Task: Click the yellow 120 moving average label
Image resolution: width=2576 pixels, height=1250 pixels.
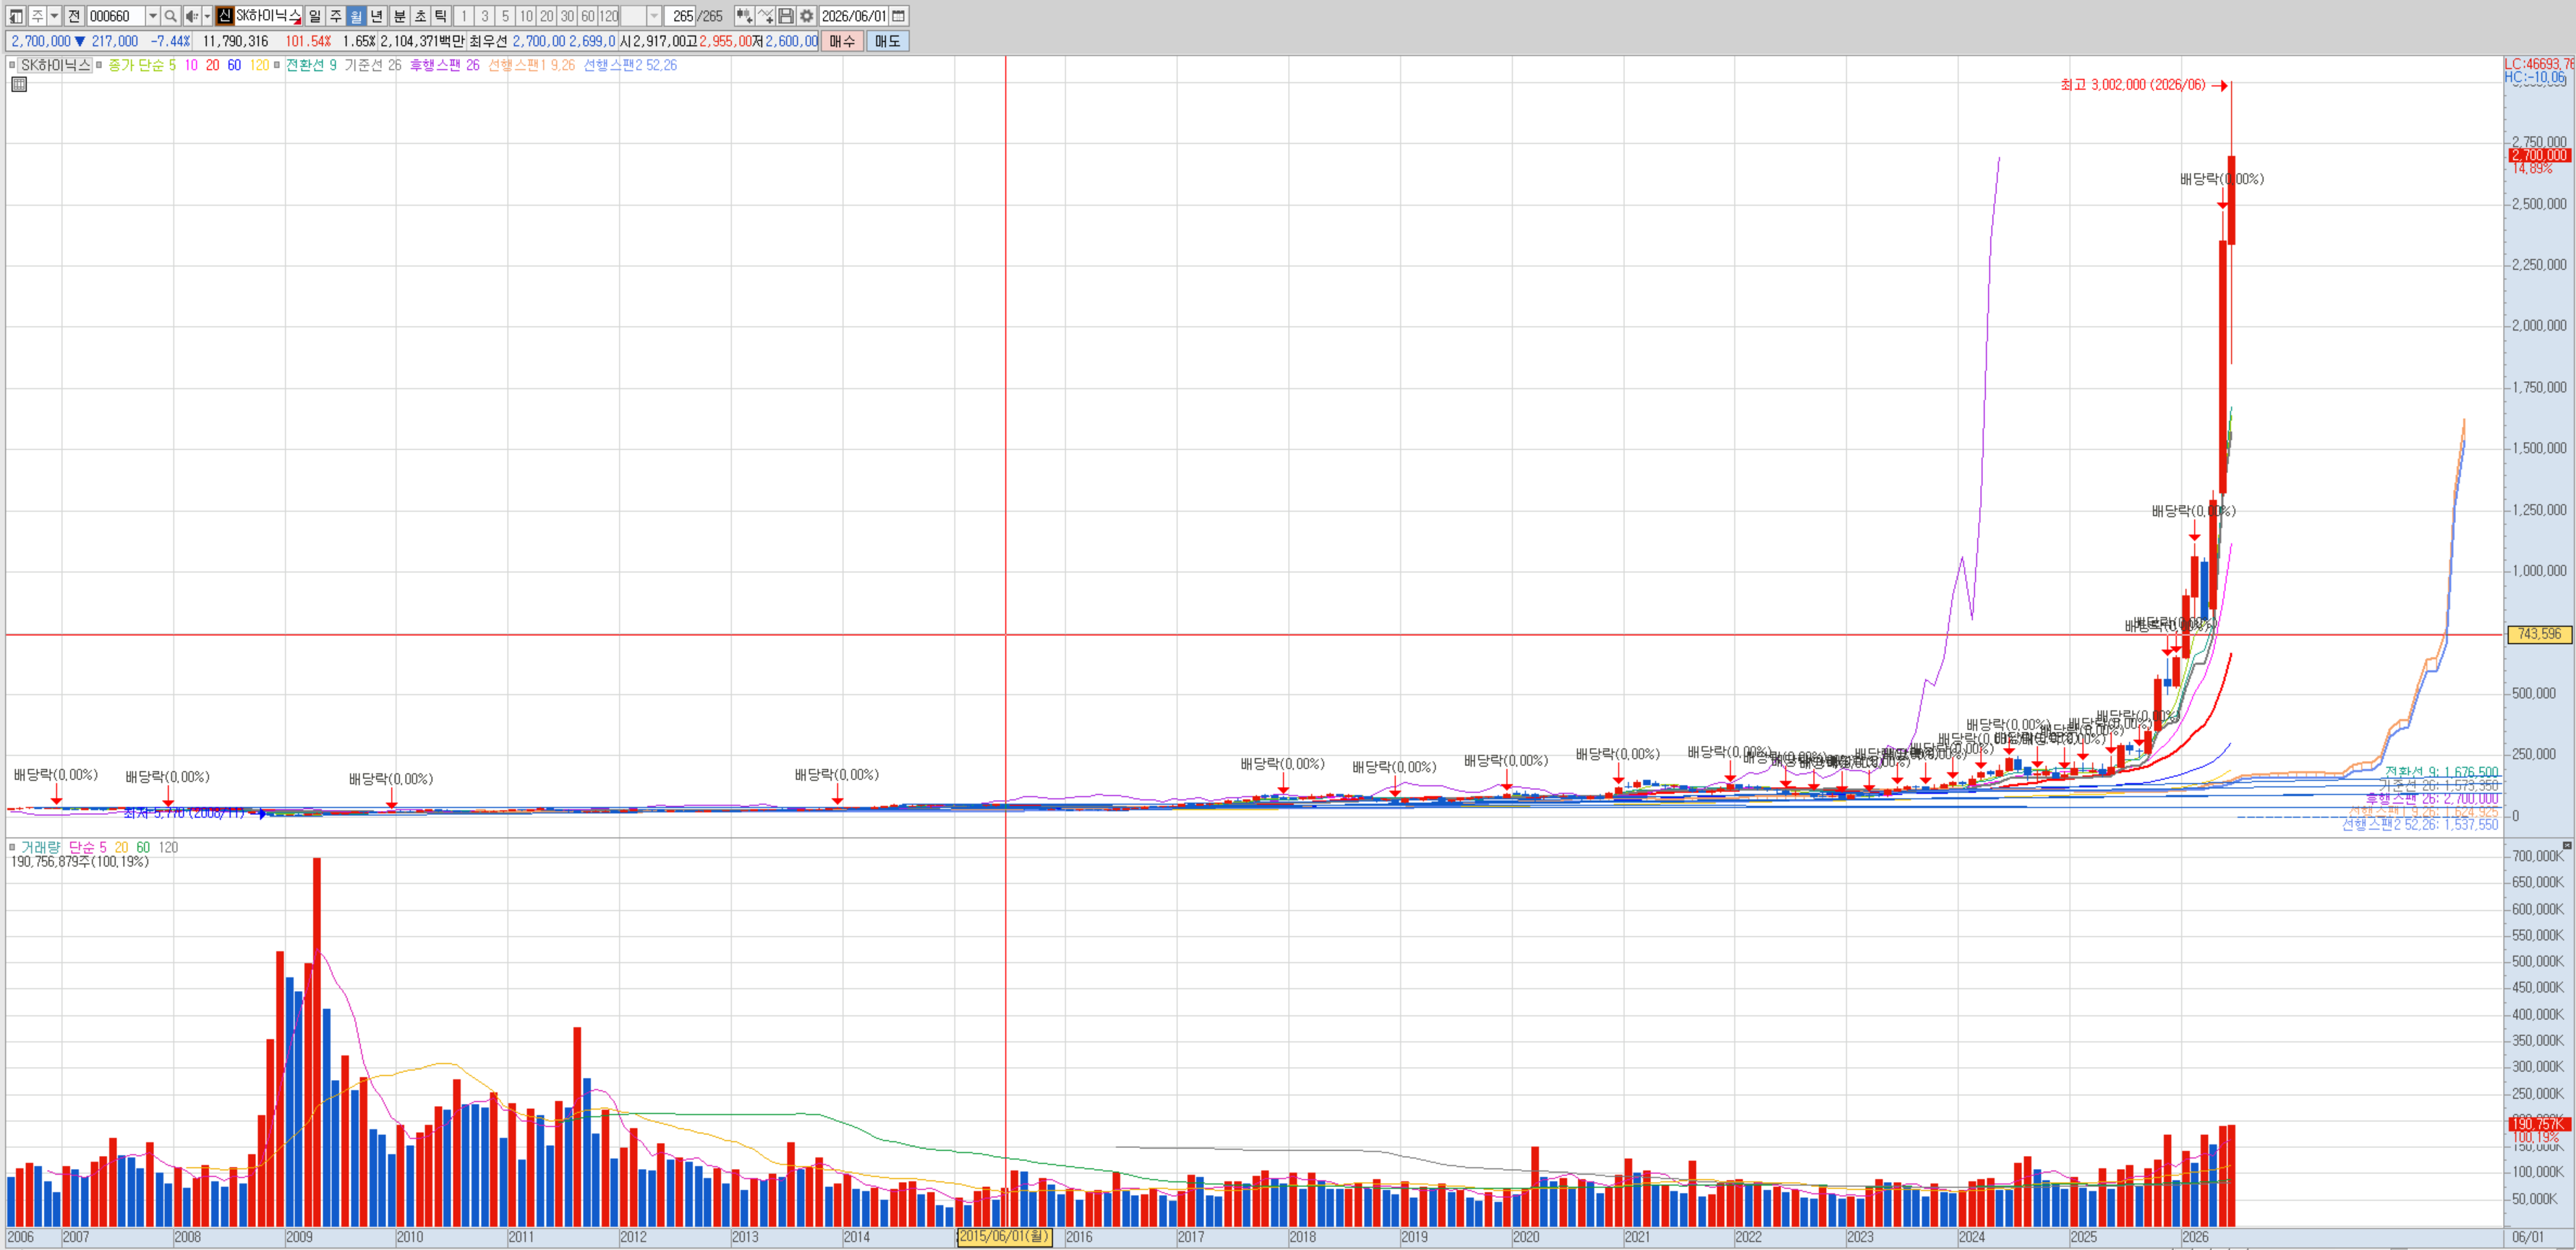Action: [259, 65]
